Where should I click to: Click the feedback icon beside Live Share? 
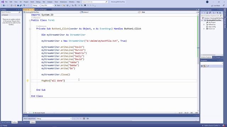tap(223, 6)
